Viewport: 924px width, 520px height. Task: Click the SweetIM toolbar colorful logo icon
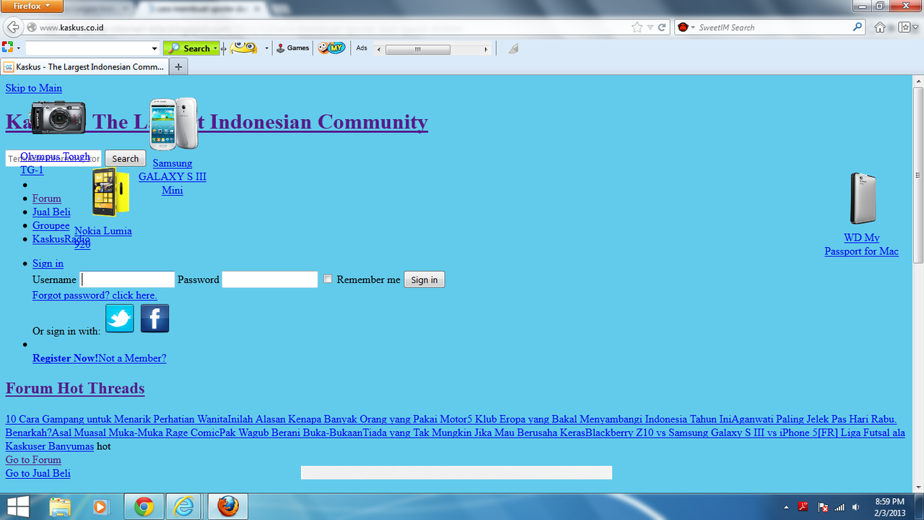pos(7,48)
